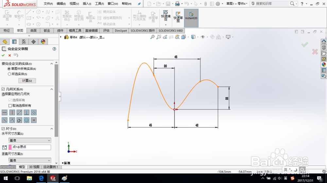Image resolution: width=327 pixels, height=183 pixels.
Task: Collapse the 几何关系 section chevron
Action: pos(52,89)
